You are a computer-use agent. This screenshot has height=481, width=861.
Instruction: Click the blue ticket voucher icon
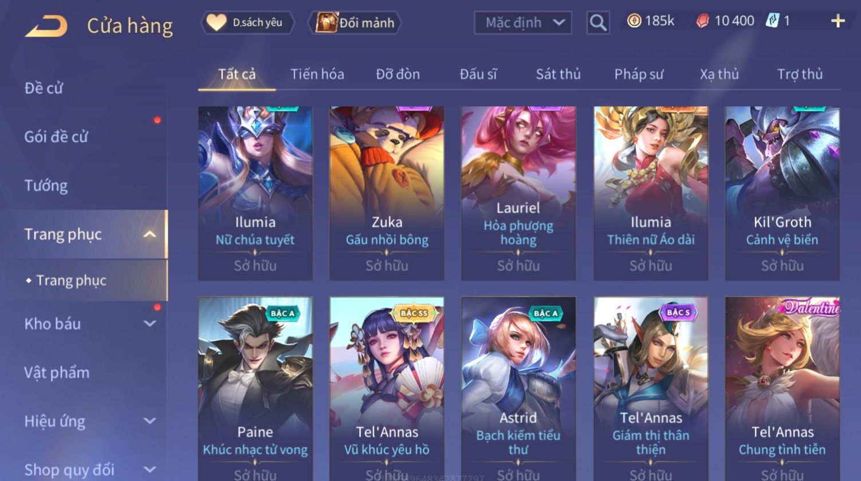[772, 21]
